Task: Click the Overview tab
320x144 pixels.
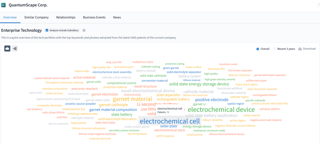Action: (x=10, y=17)
